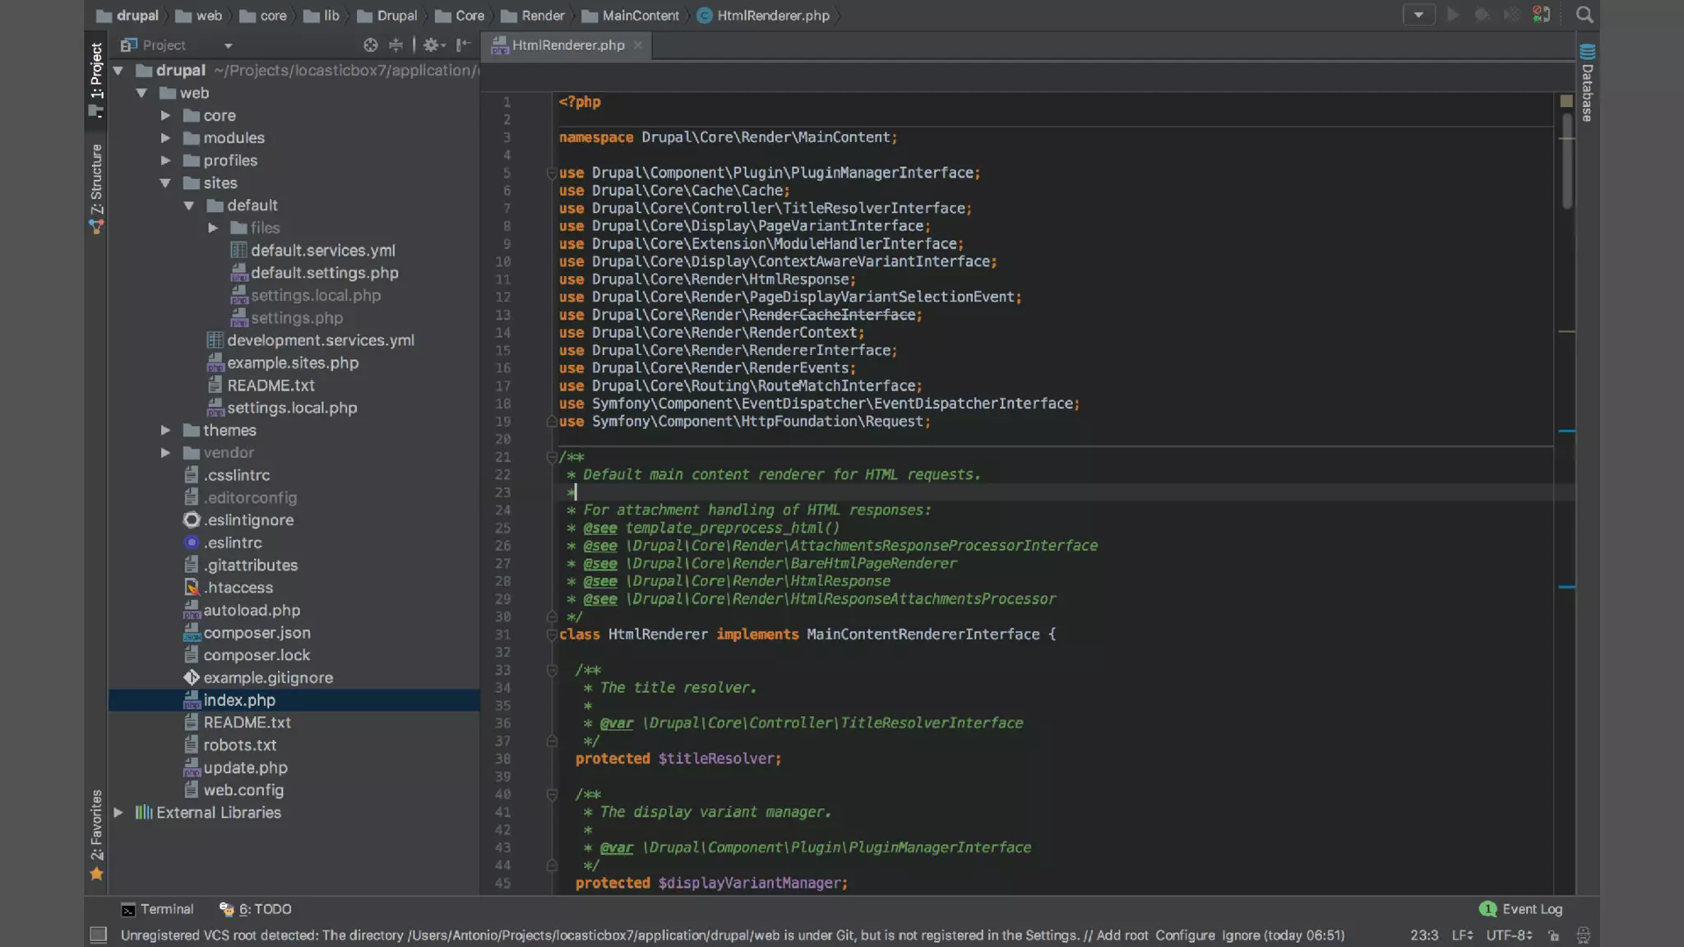The image size is (1684, 947).
Task: Select index.php in the project tree
Action: point(239,700)
